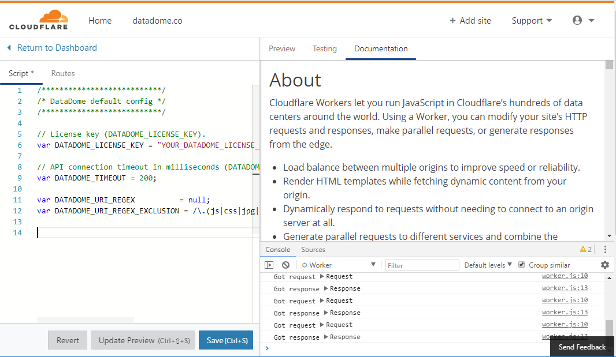This screenshot has width=616, height=357.
Task: Toggle the Group similar checkbox
Action: (522, 265)
